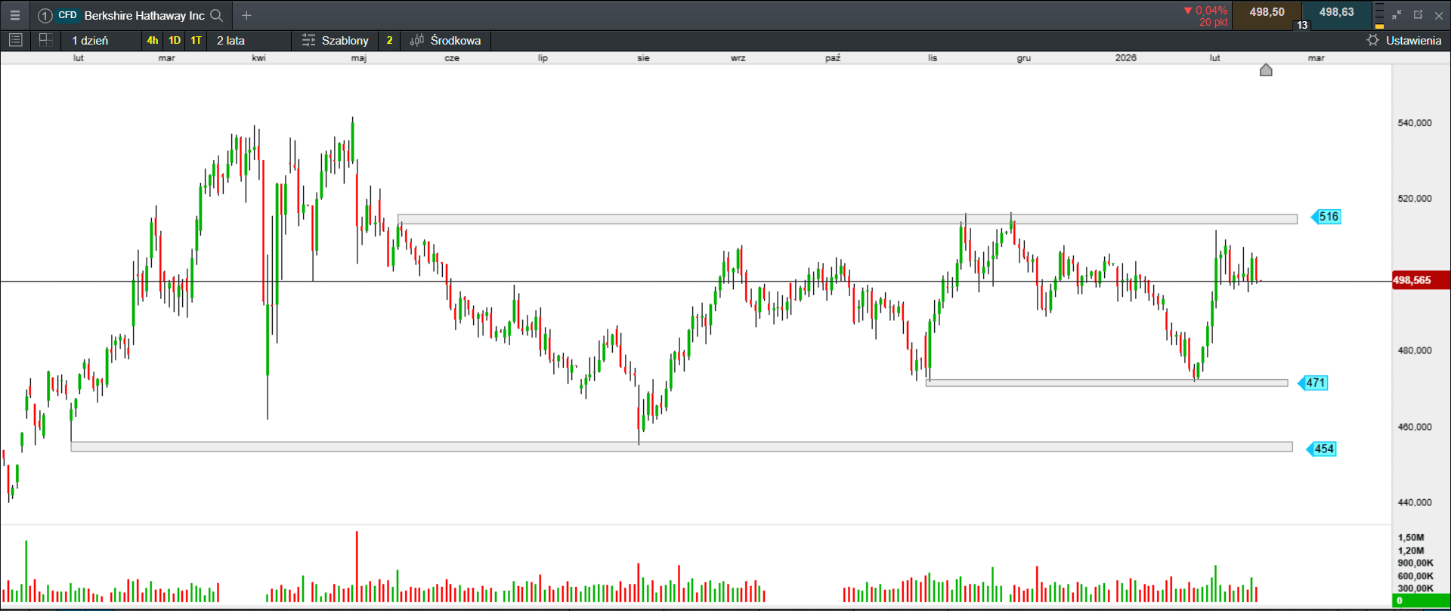Viewport: 1451px width, 611px height.
Task: Select the 1D timeframe shortcut
Action: [x=175, y=40]
